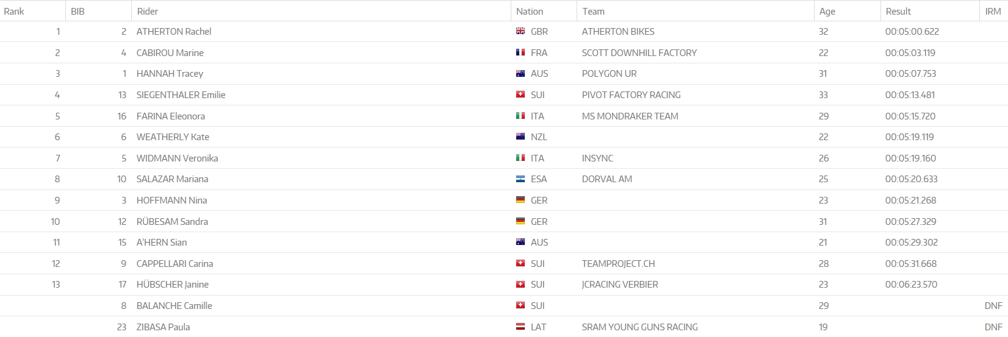Click the British flag next to GBR
The width and height of the screenshot is (1008, 337).
[x=520, y=32]
